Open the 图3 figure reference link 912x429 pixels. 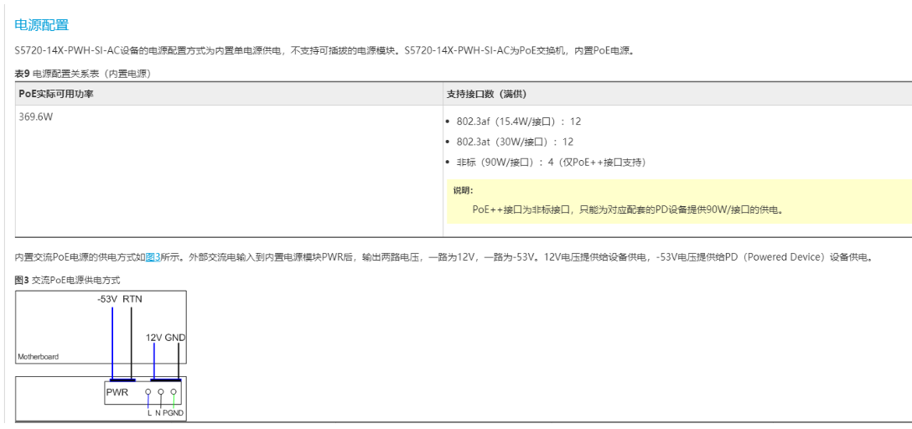[153, 257]
